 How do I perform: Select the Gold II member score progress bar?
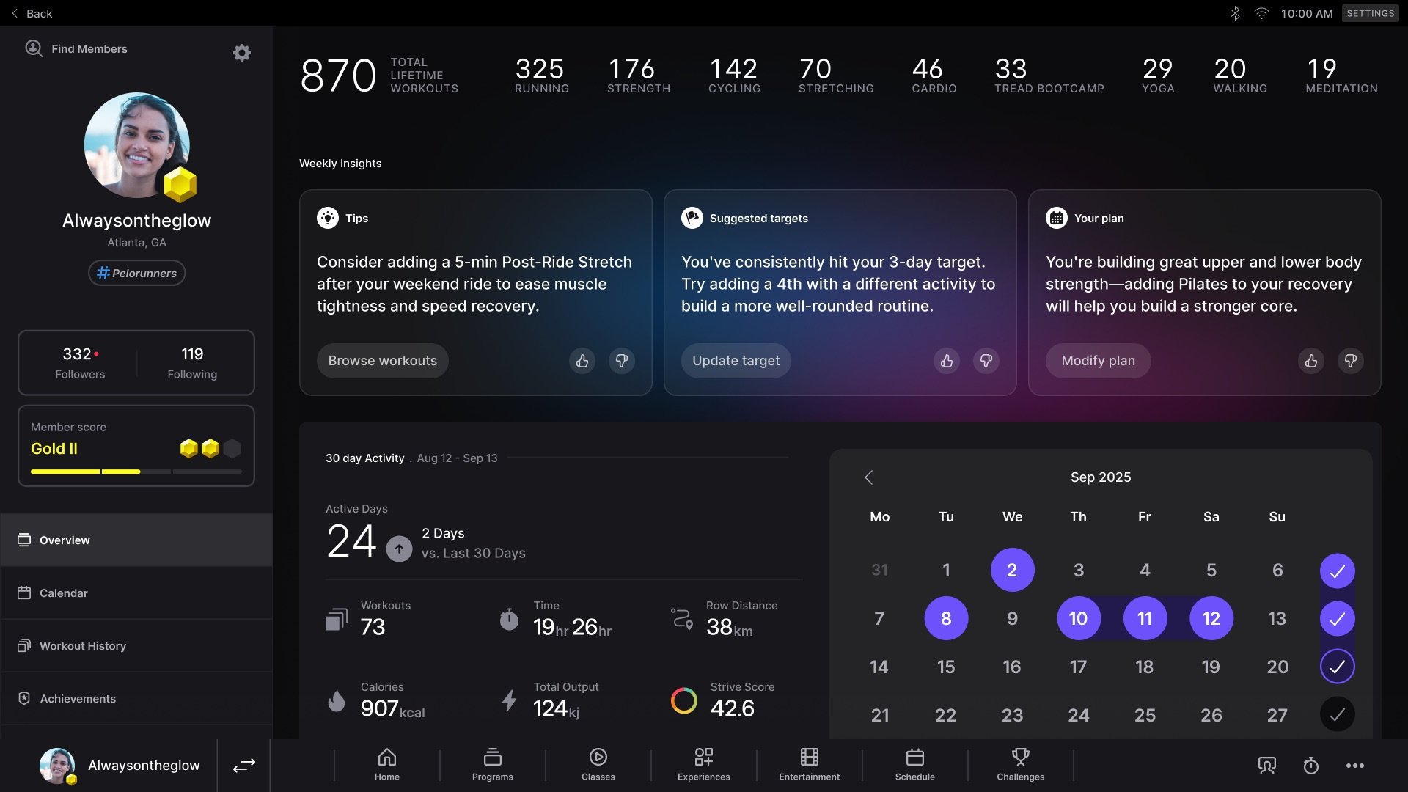point(136,472)
